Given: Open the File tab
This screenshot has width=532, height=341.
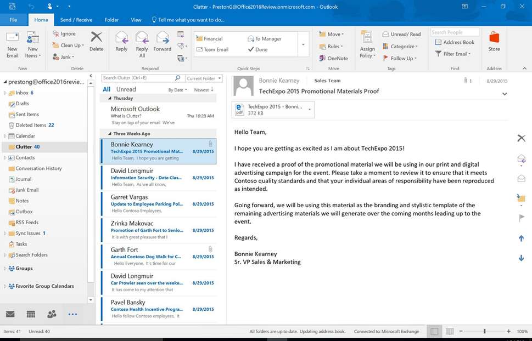Looking at the screenshot, I should [13, 20].
